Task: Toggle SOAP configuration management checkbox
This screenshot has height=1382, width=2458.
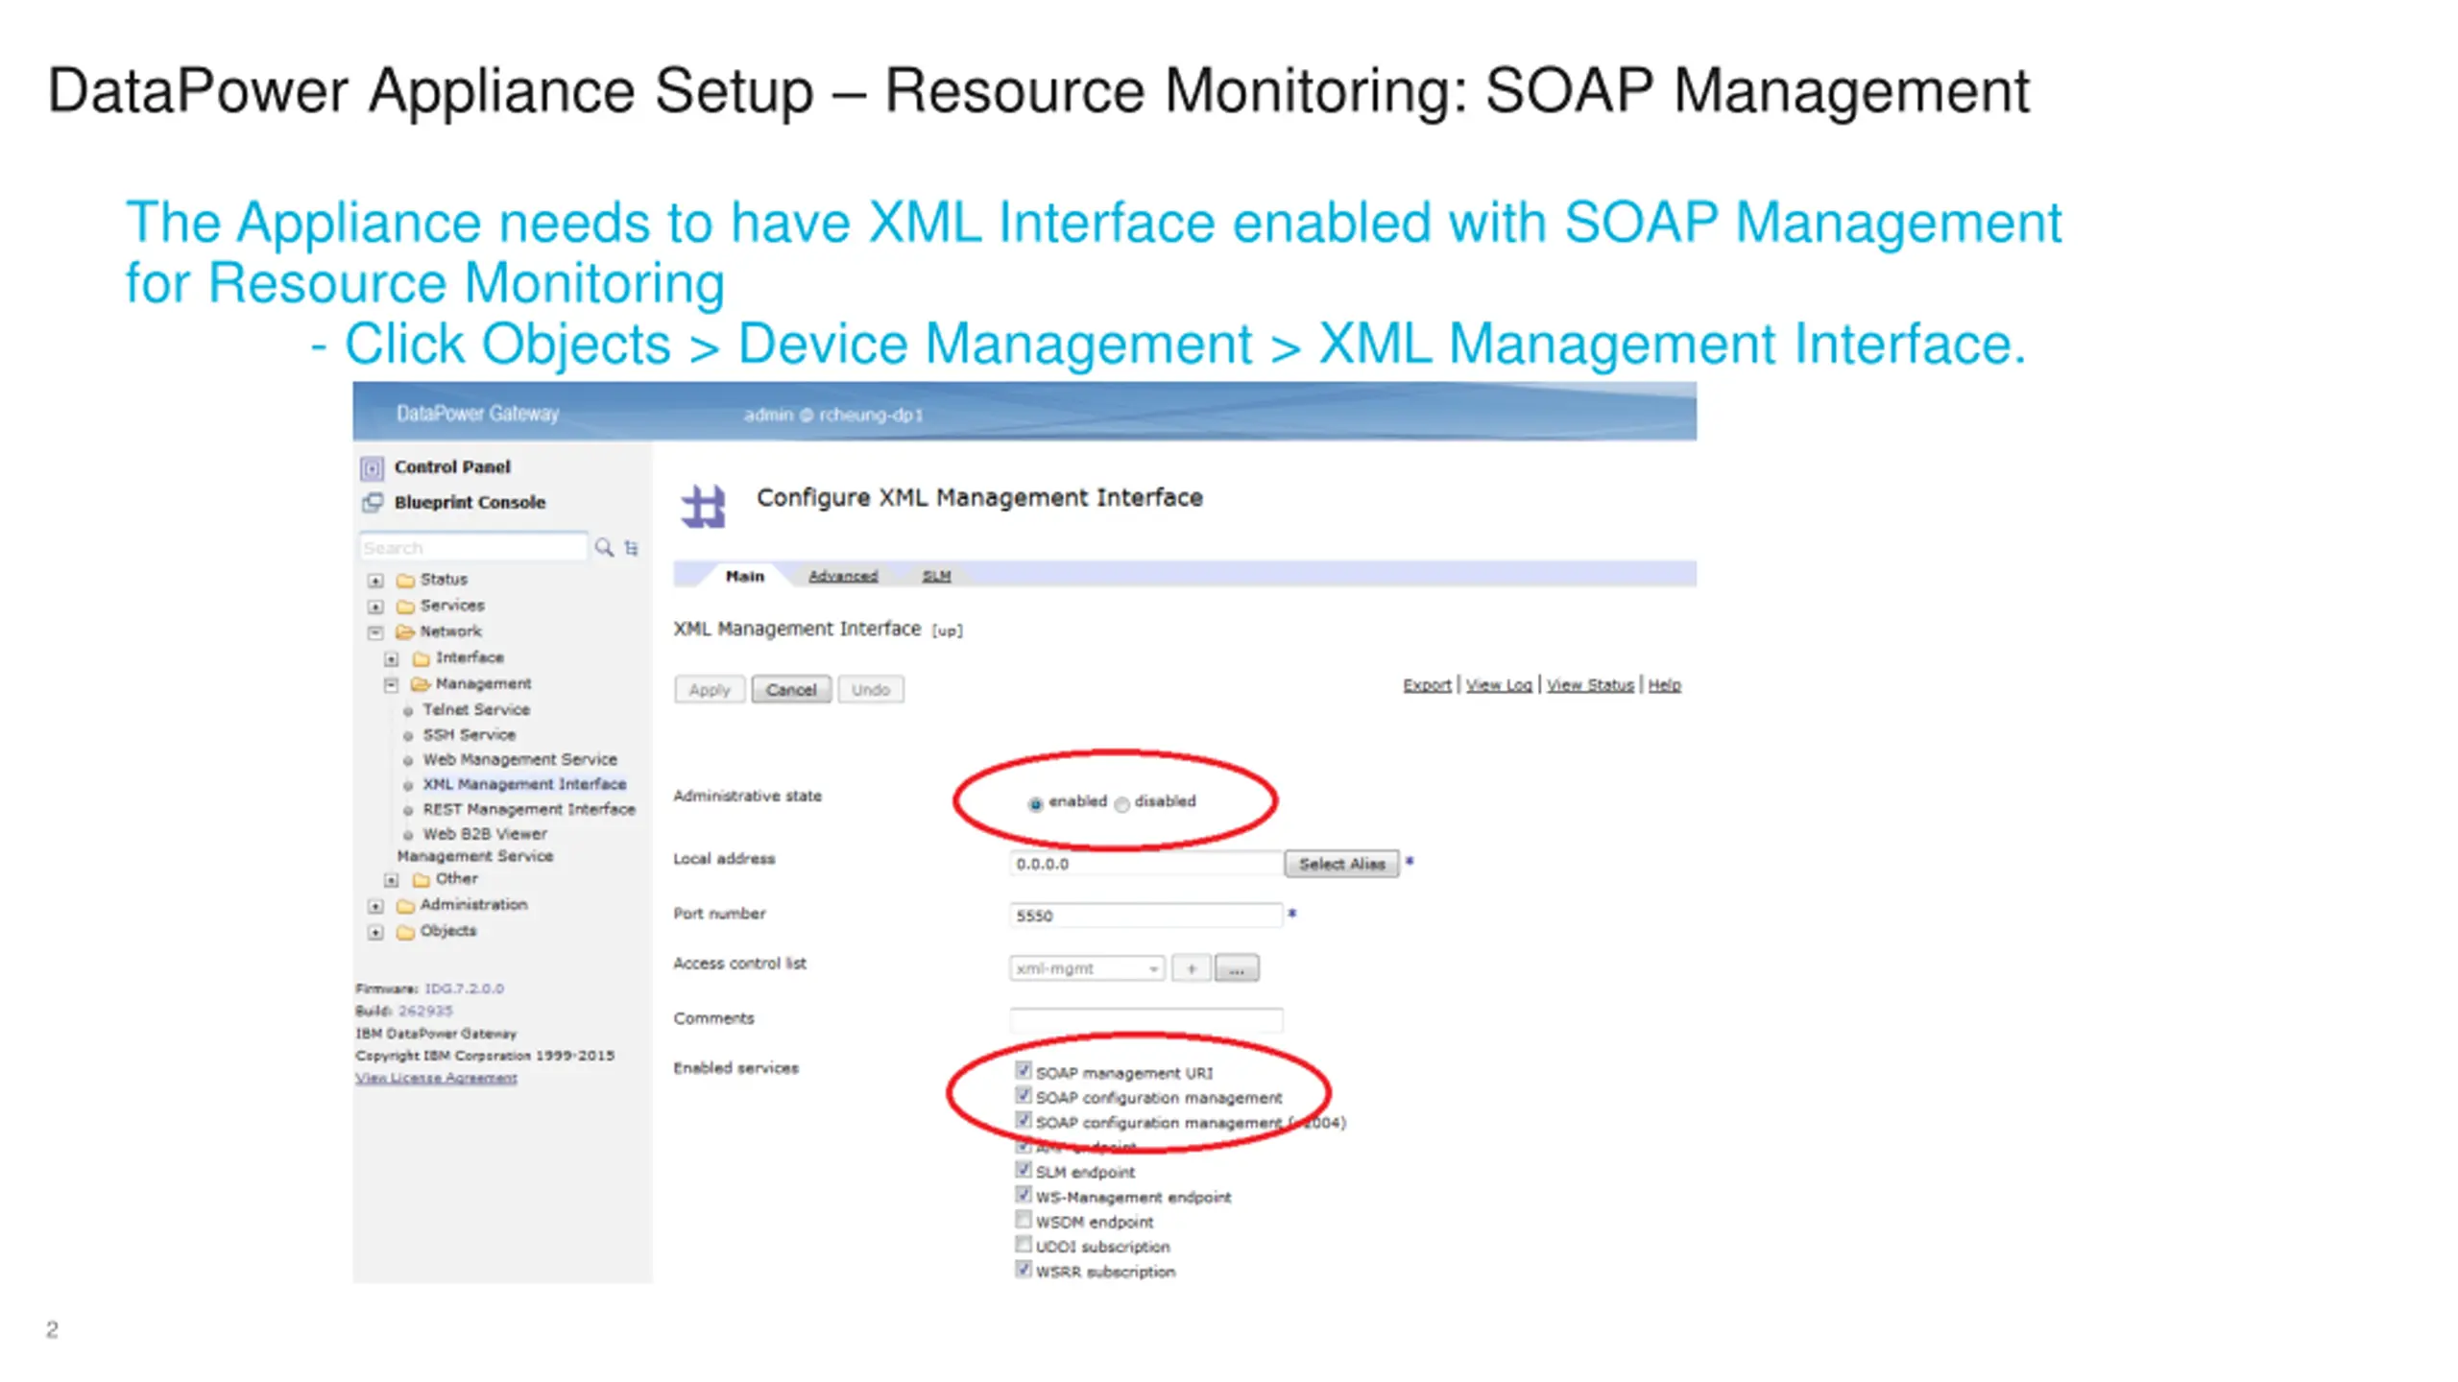Action: (x=1024, y=1095)
